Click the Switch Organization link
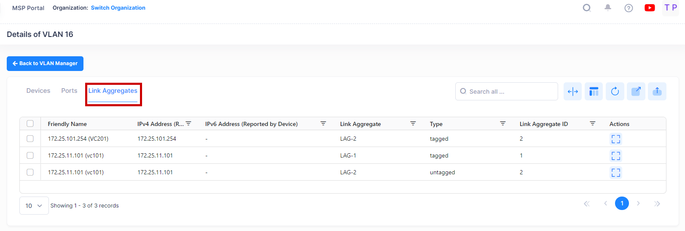 (x=118, y=8)
